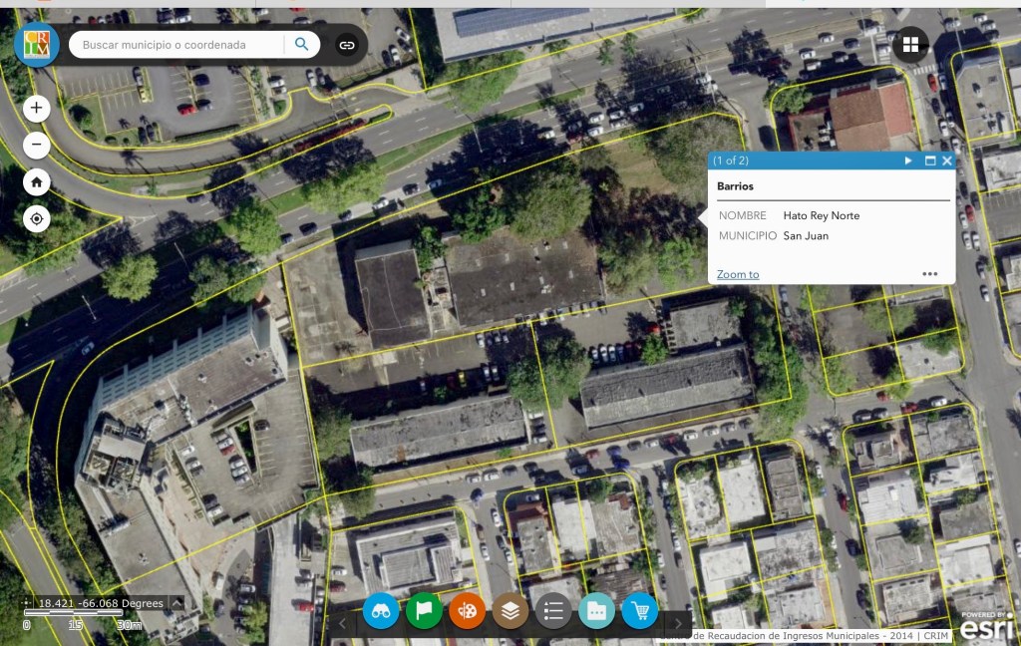Screen dimensions: 1021x646
Task: Toggle my location tracking button
Action: pyautogui.click(x=37, y=219)
